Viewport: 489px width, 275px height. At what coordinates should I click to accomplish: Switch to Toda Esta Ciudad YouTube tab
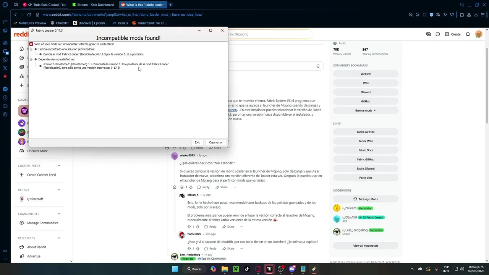click(x=44, y=5)
